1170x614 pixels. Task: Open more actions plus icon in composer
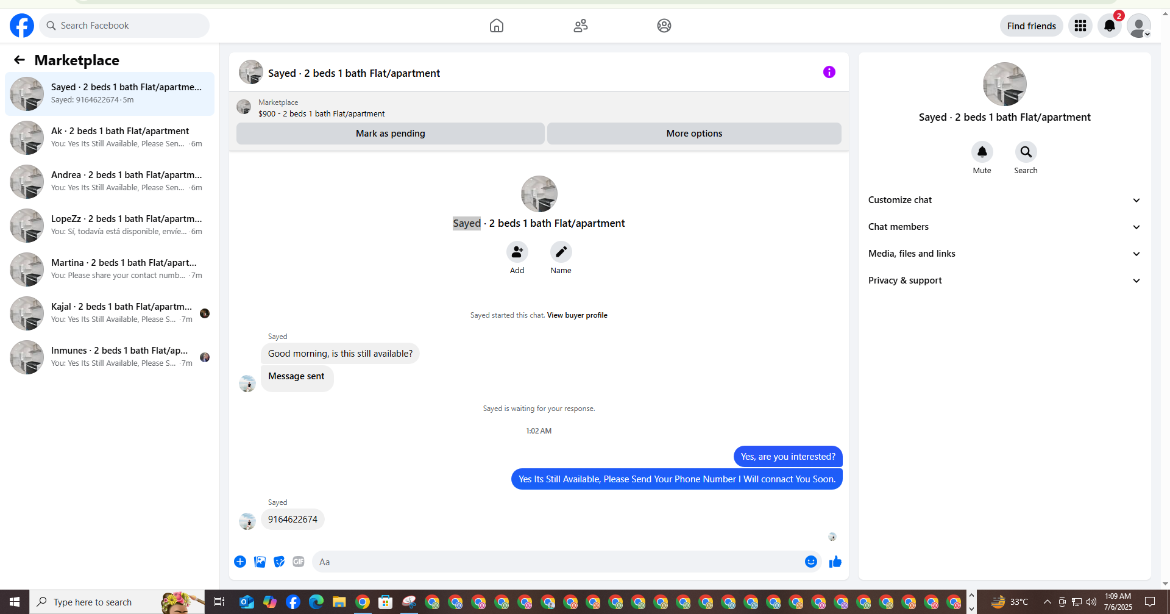tap(240, 562)
